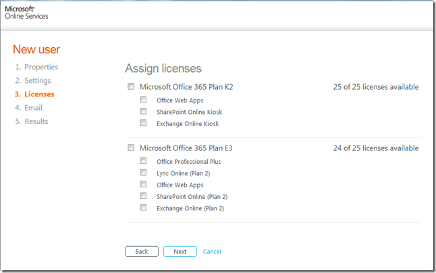Check Microsoft Office 365 Plan E3 checkbox
Viewport: 436px width, 273px height.
130,148
